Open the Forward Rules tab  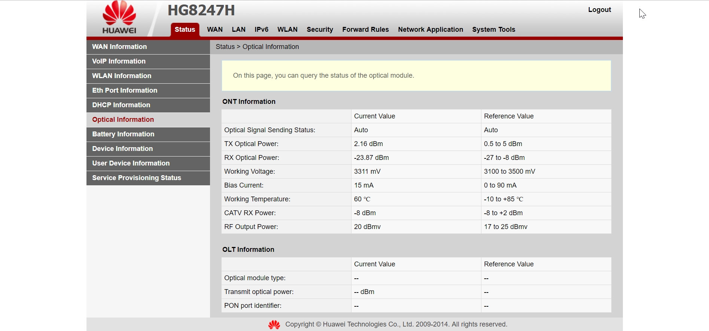click(365, 30)
